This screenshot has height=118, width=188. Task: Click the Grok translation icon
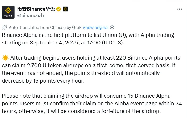coord(5,28)
